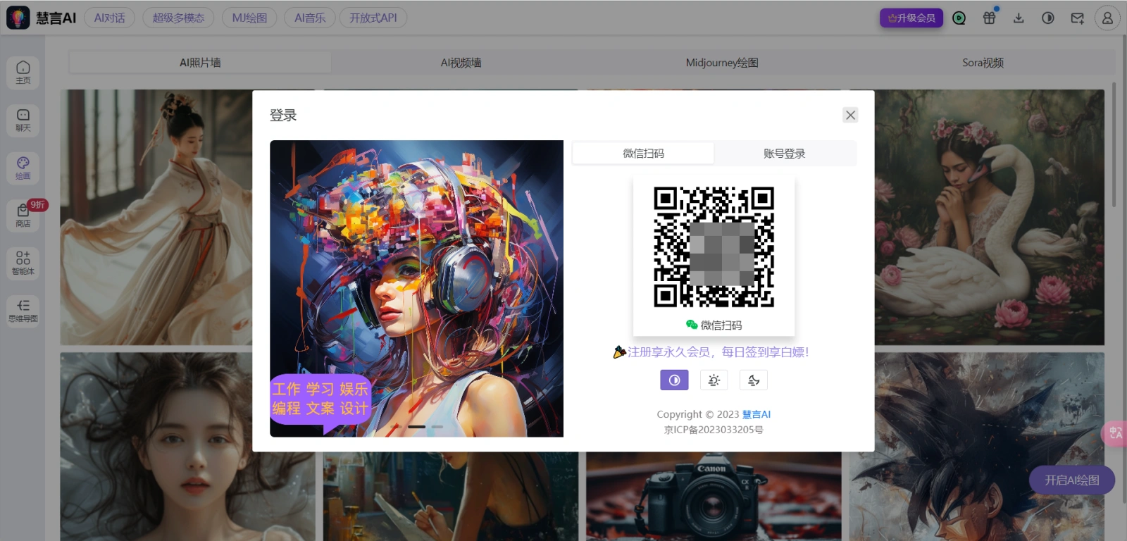Click the AI音乐 header button
1127x541 pixels.
[310, 18]
